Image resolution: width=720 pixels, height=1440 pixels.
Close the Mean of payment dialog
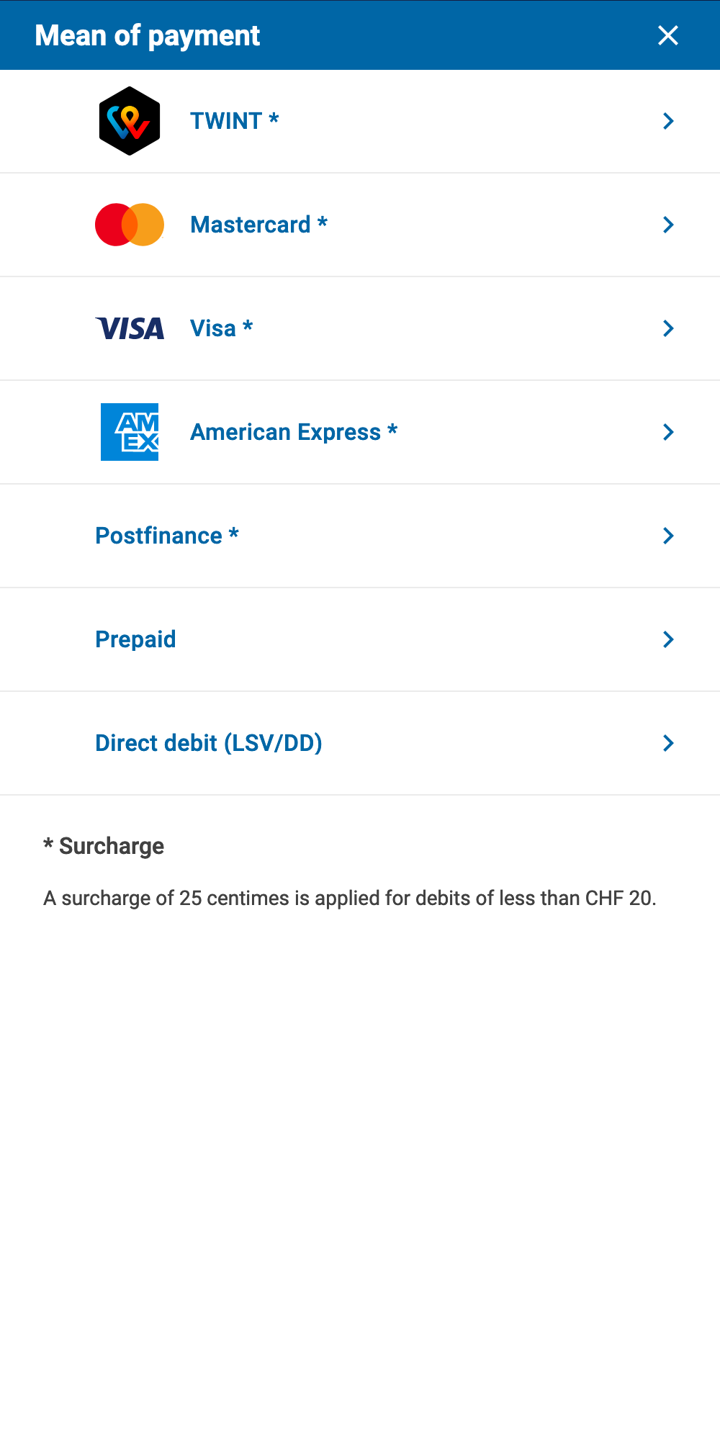[x=668, y=35]
